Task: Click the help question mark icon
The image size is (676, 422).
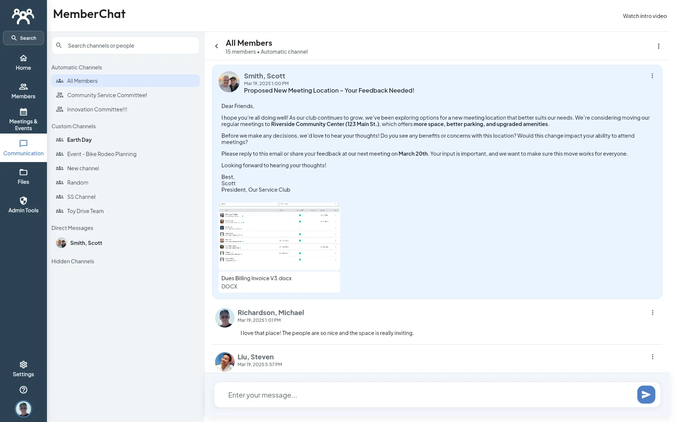Action: 23,390
